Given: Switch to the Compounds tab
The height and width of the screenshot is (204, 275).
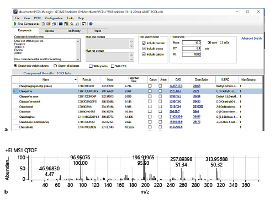Looking at the screenshot, I should (x=25, y=30).
